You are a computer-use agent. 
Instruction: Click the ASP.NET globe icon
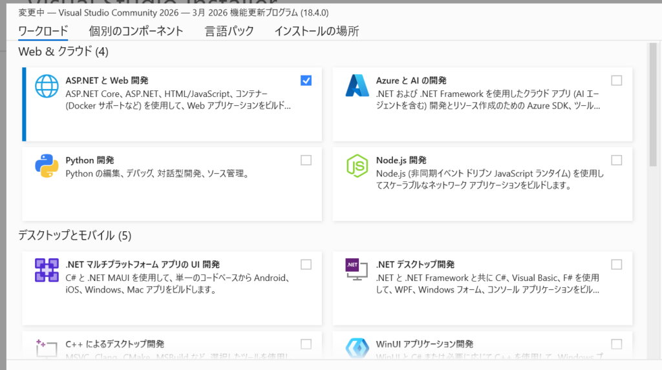47,86
